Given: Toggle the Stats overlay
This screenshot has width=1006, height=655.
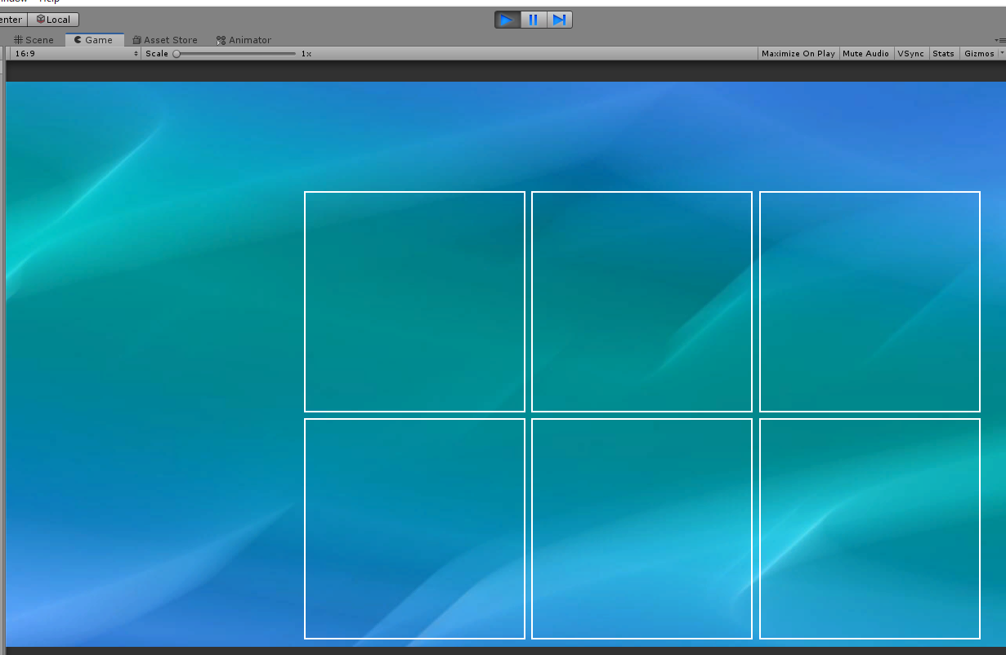Looking at the screenshot, I should coord(943,53).
